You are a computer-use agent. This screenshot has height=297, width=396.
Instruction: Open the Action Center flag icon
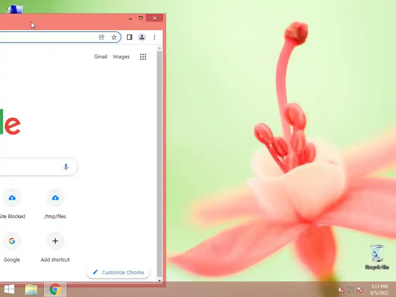pos(360,289)
